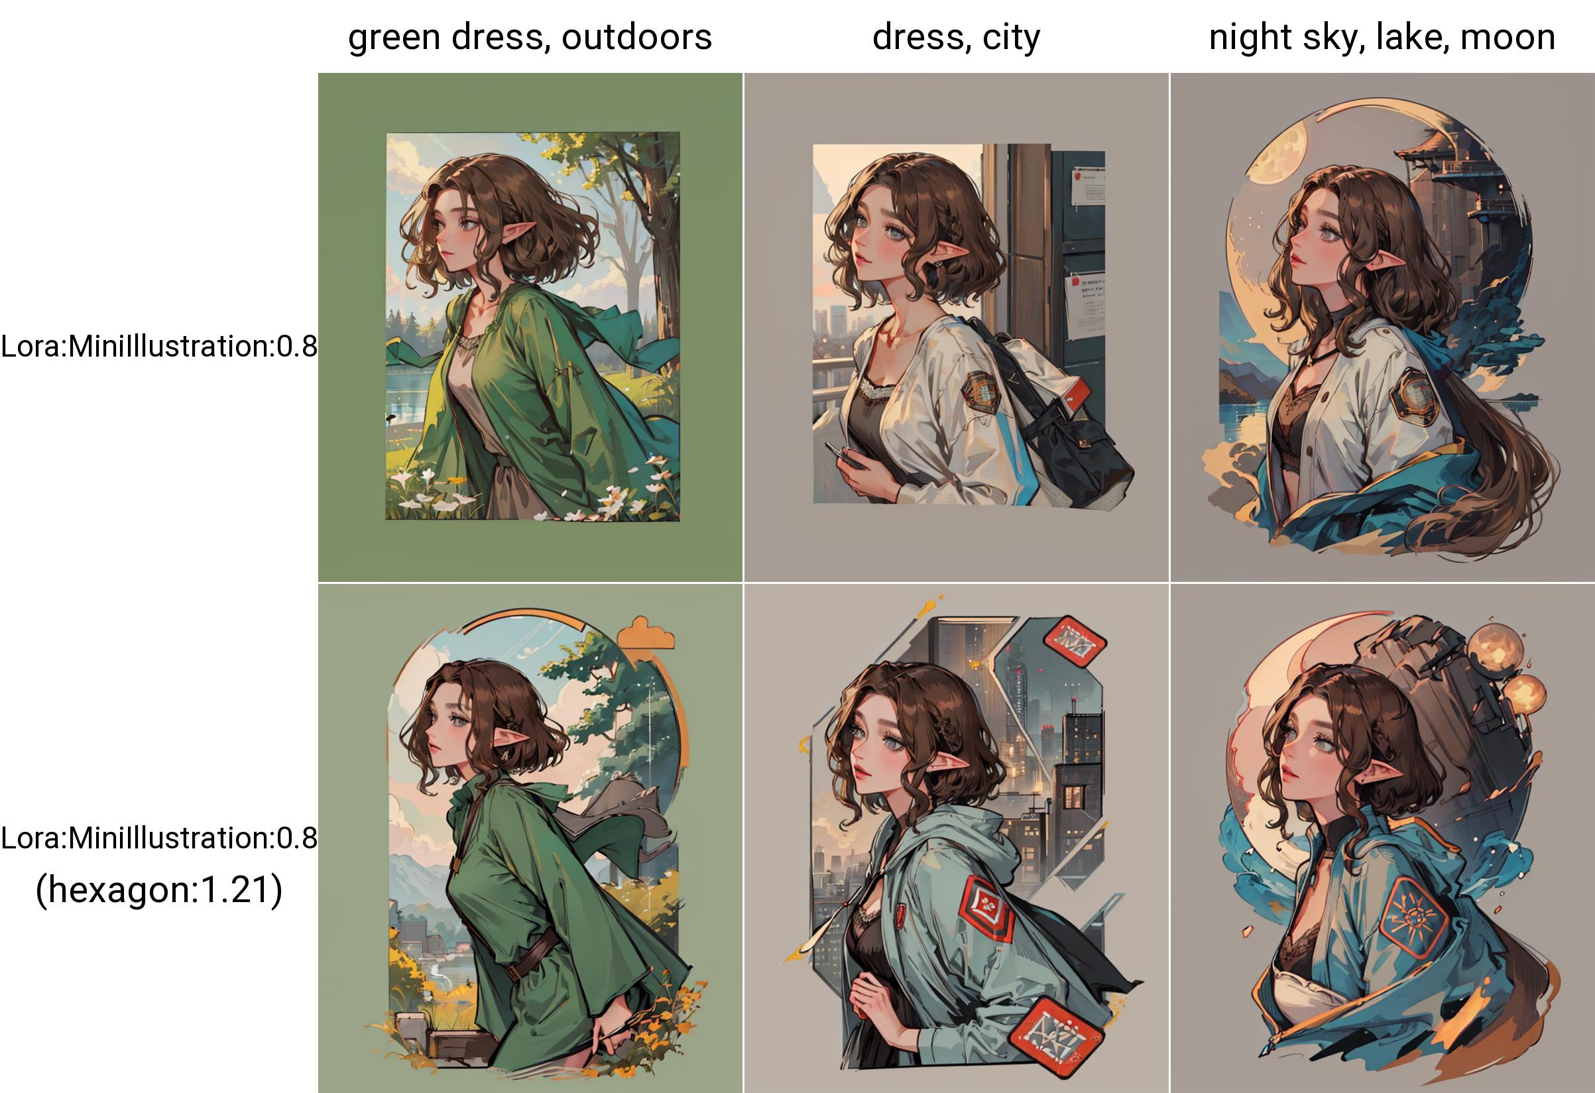Click the orange cloud shape in bottom-left image
1595x1093 pixels.
point(645,632)
